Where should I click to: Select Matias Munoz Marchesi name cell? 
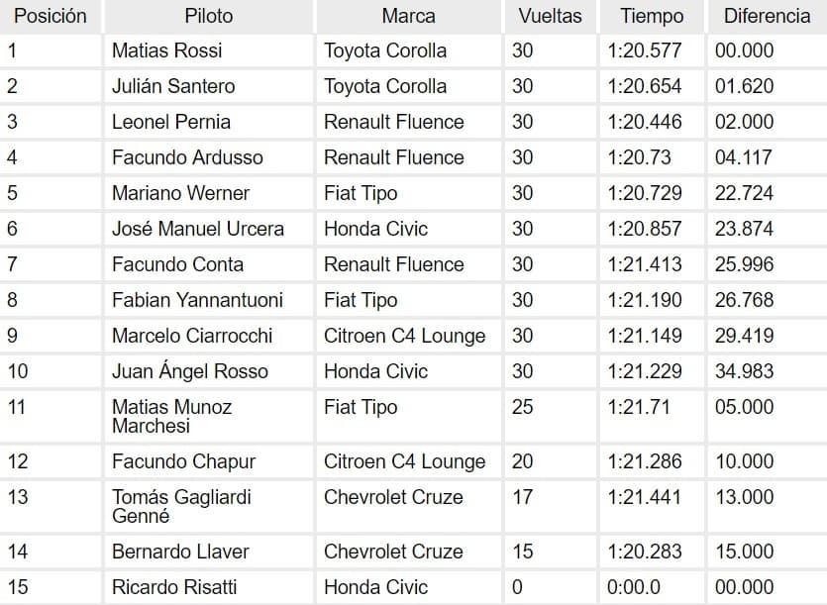pyautogui.click(x=209, y=416)
